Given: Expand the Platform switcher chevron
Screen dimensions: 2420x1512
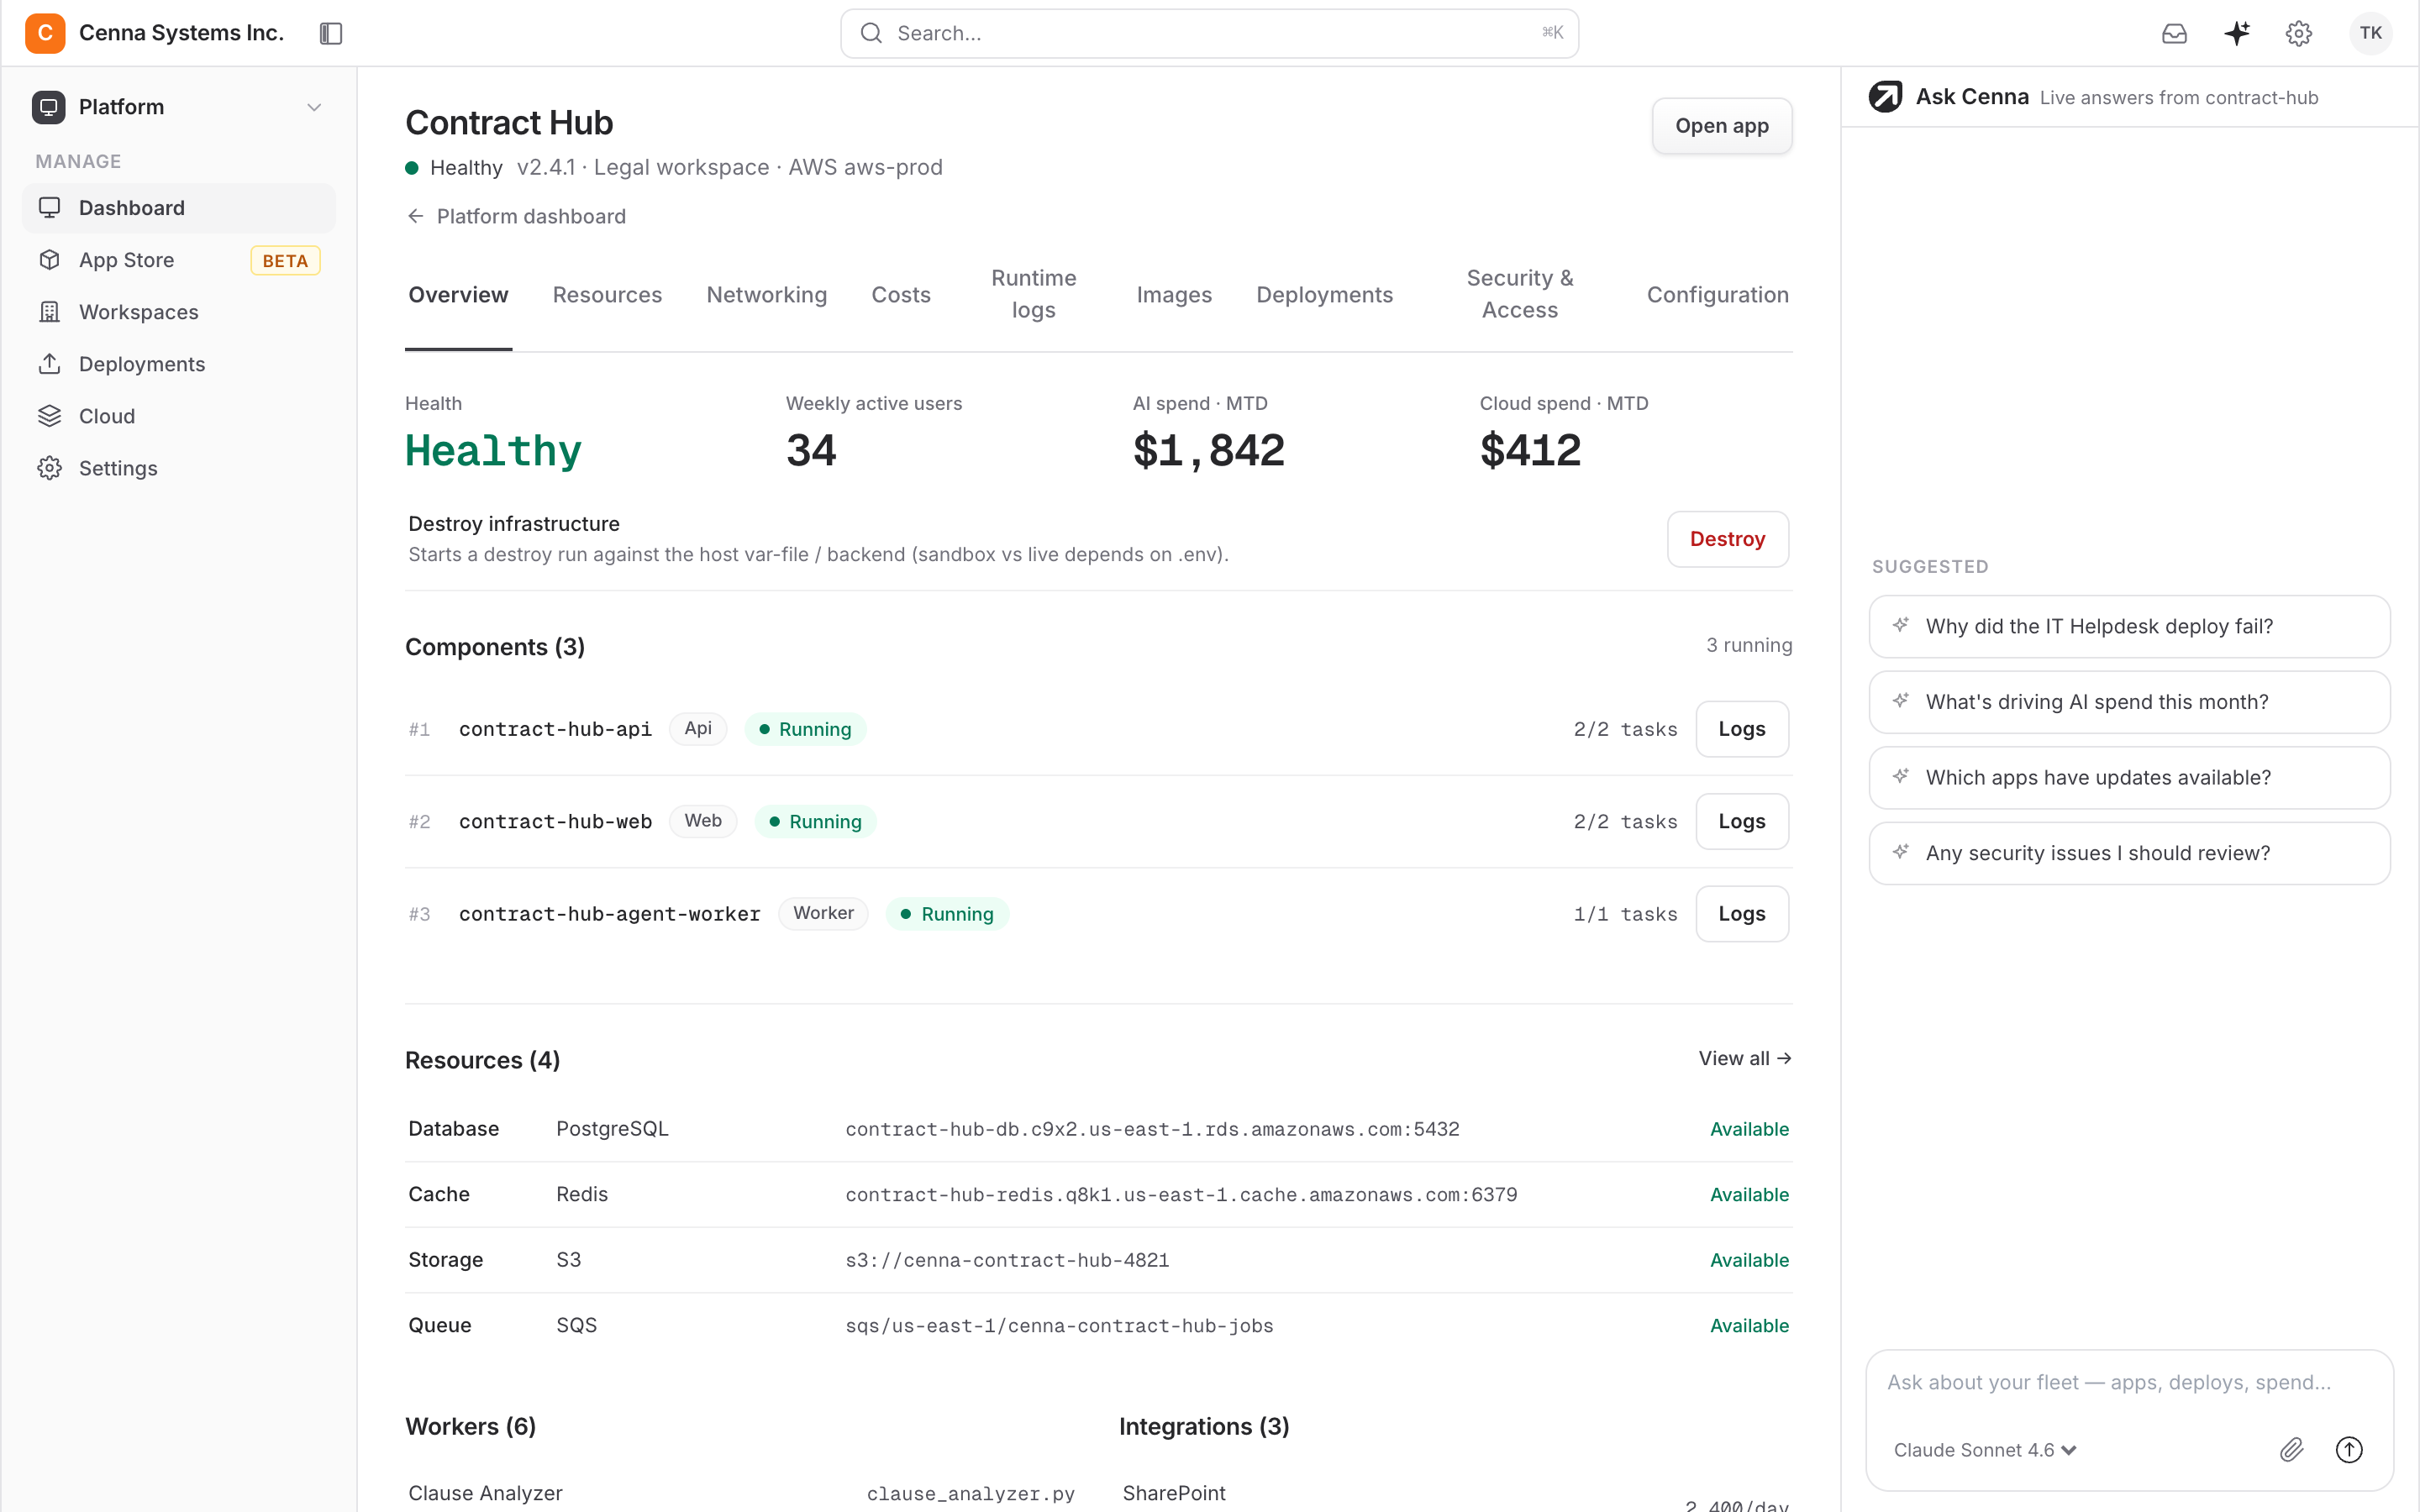Looking at the screenshot, I should coord(314,107).
